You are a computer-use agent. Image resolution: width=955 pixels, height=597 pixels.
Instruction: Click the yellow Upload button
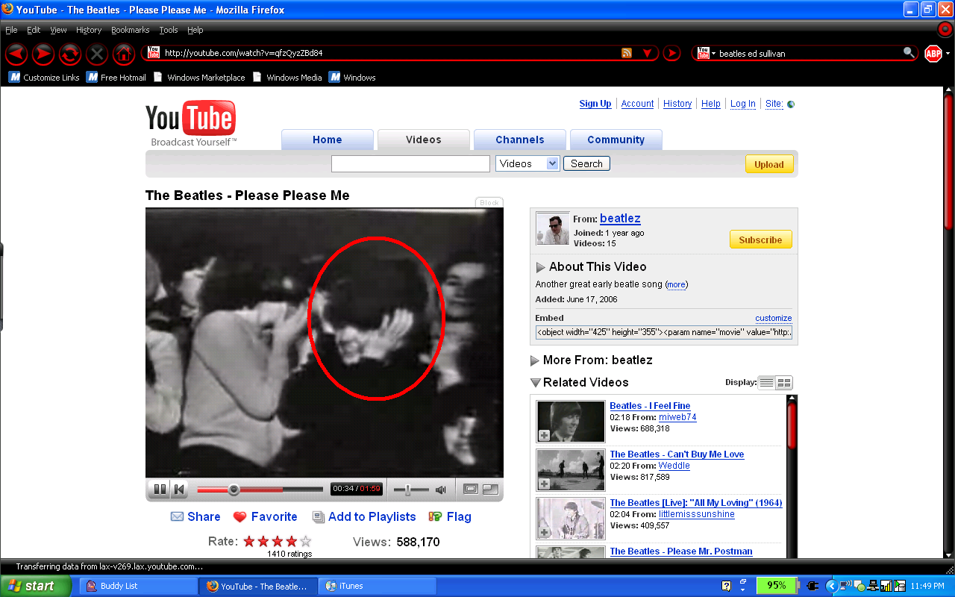(x=768, y=164)
